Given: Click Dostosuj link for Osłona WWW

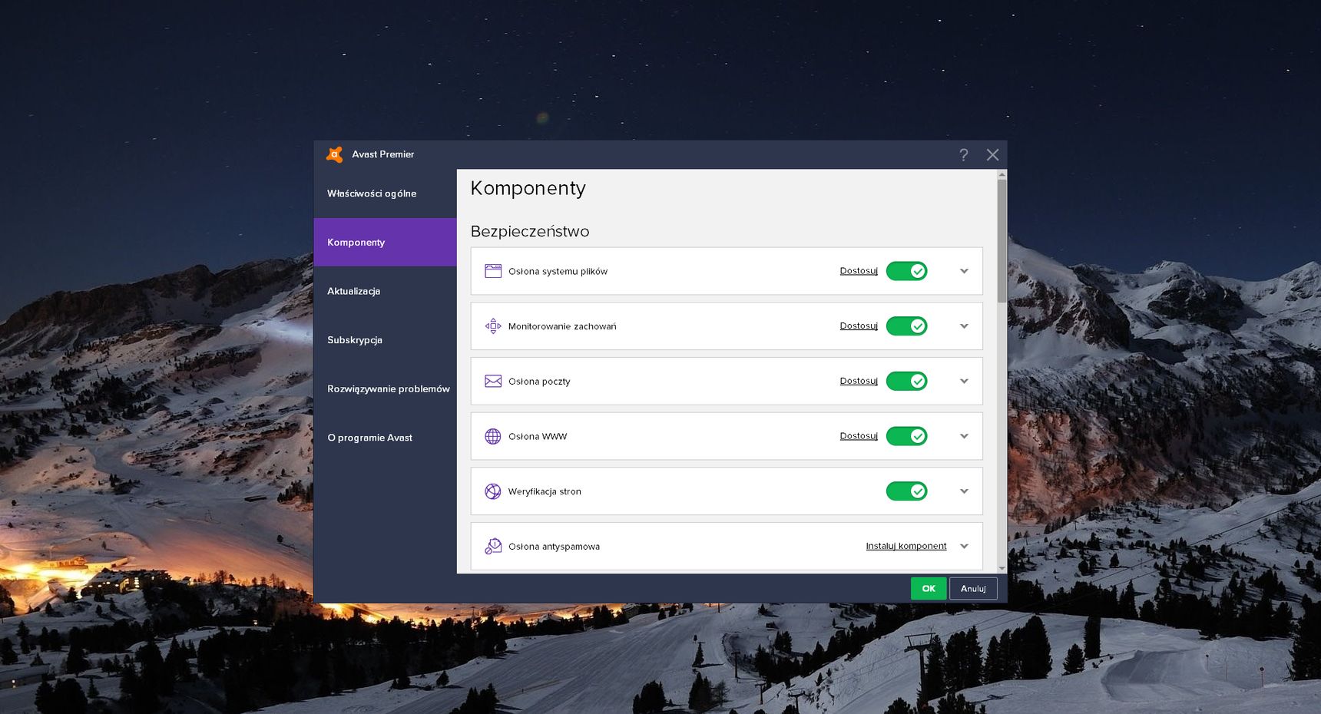Looking at the screenshot, I should (859, 436).
